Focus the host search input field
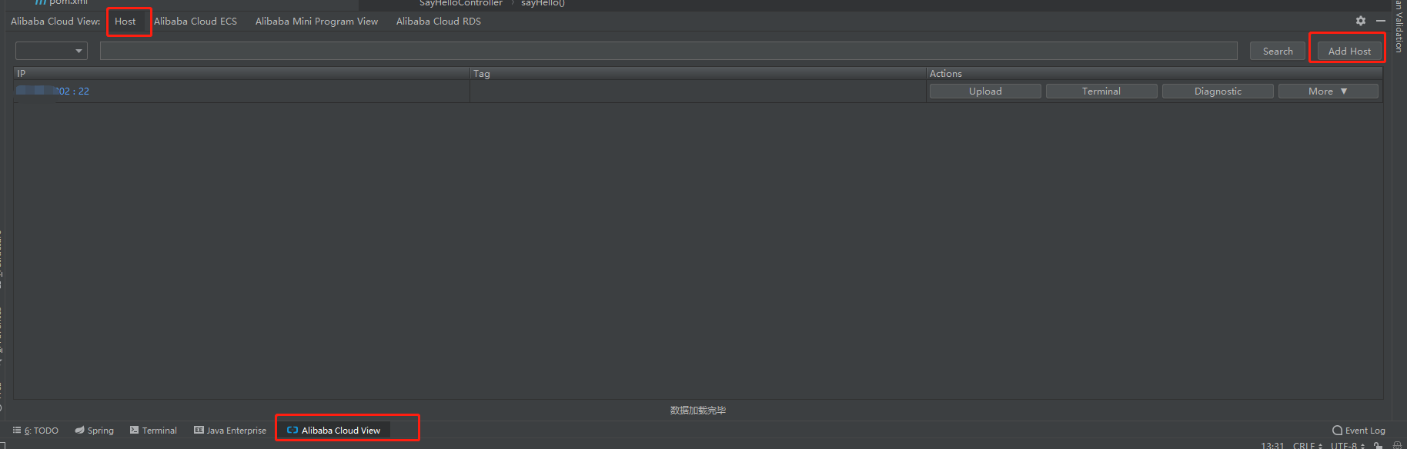The height and width of the screenshot is (449, 1407). coord(668,51)
